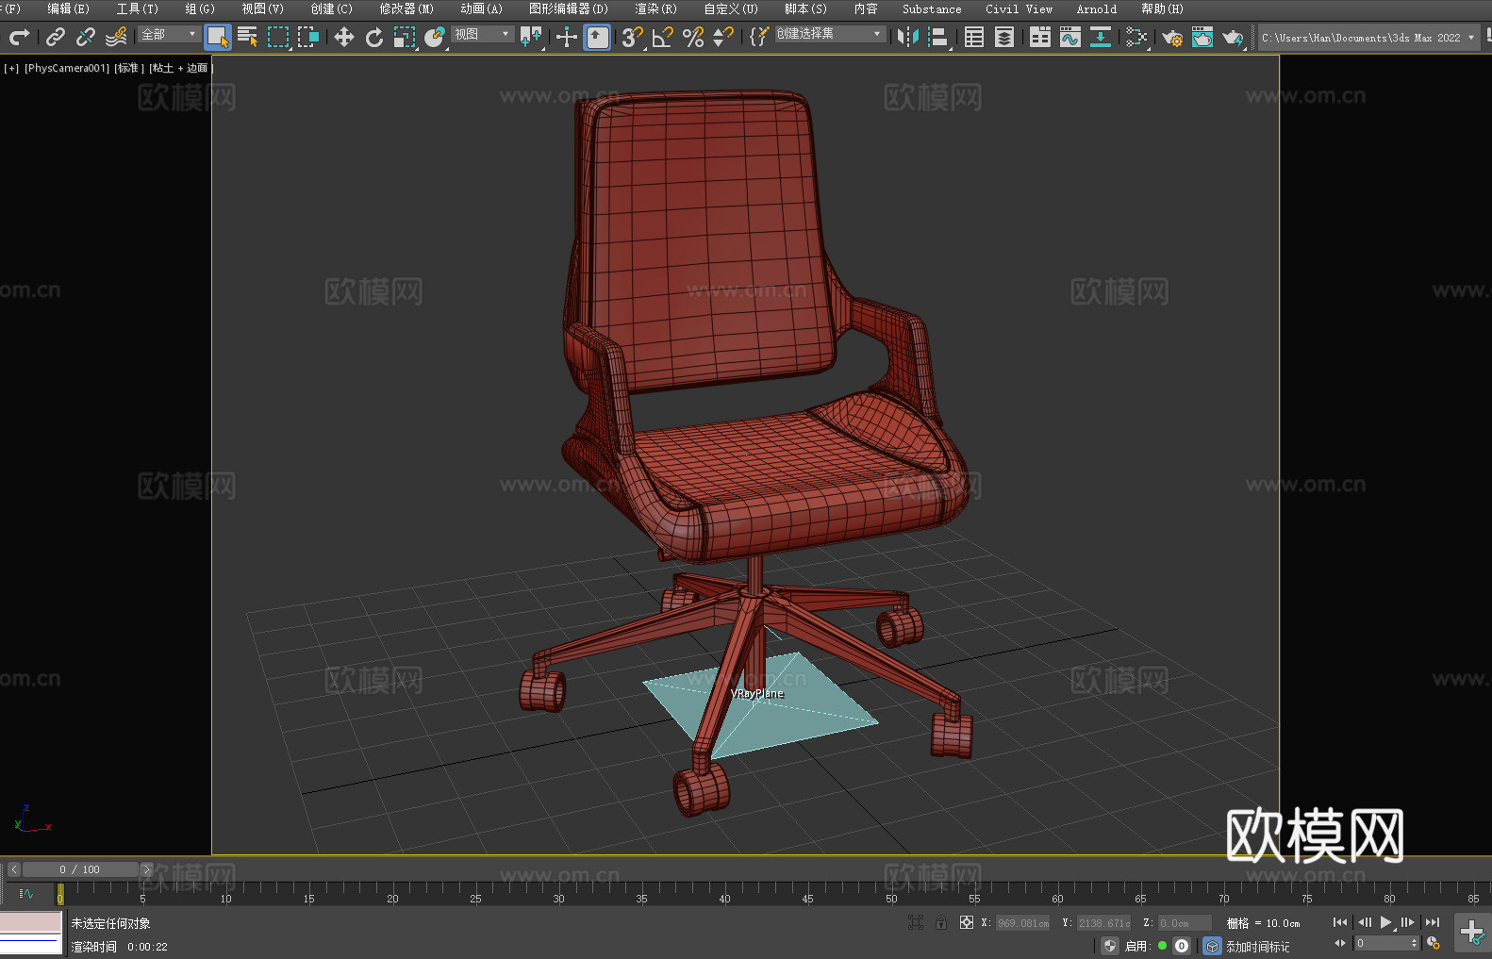
Task: Choose Rectangular Selection Region icon
Action: point(278,37)
